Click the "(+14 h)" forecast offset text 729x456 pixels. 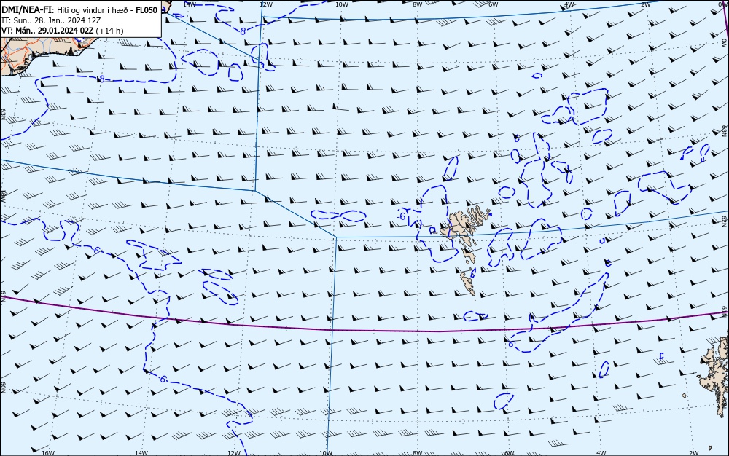110,31
